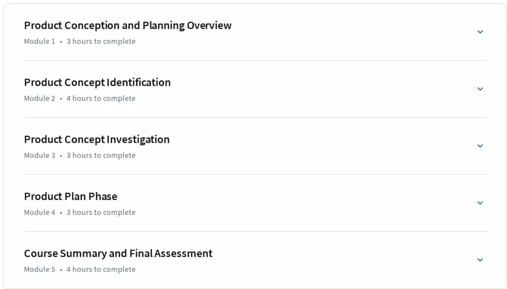The height and width of the screenshot is (289, 507).
Task: Expand Product Conception and Planning Overview chevron
Action: [x=480, y=32]
